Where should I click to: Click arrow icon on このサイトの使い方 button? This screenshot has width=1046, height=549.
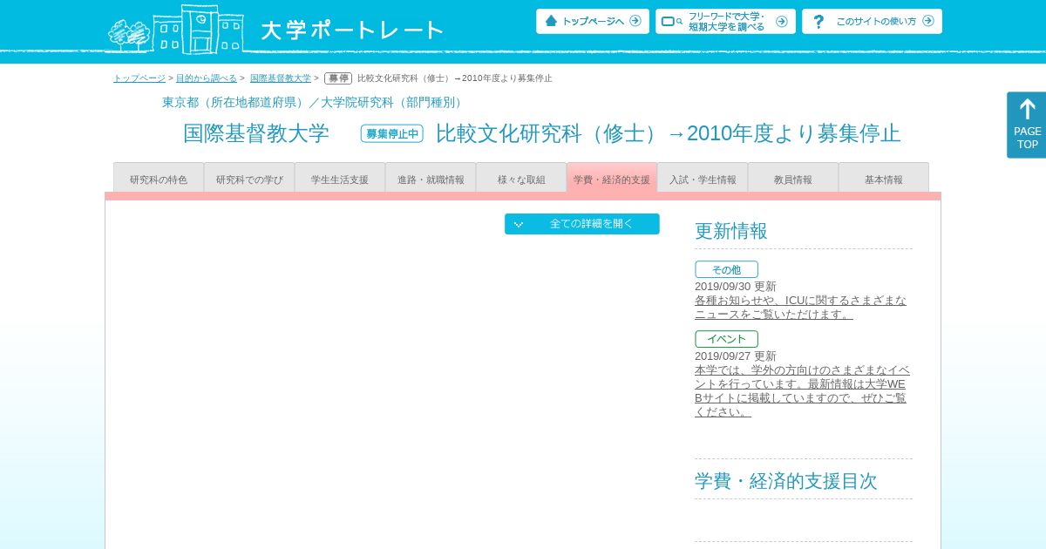pyautogui.click(x=927, y=21)
